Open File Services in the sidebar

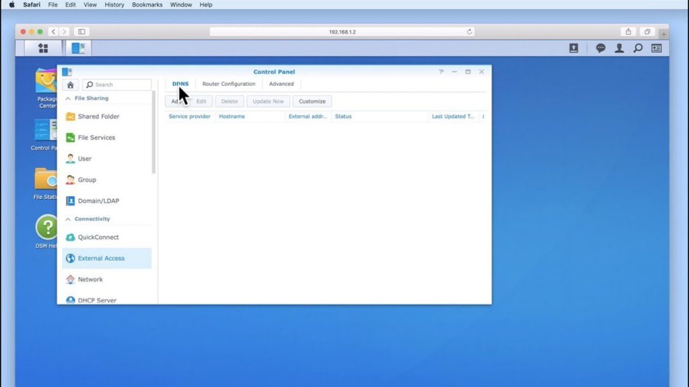pos(107,137)
